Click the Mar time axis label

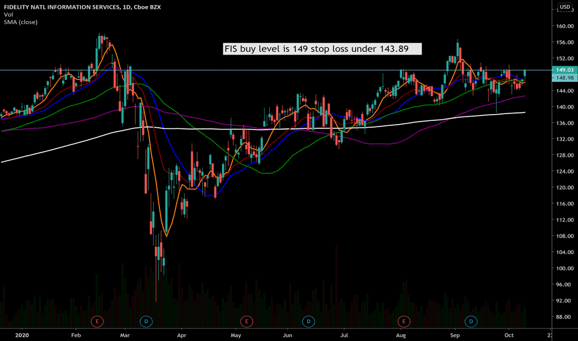(125, 335)
